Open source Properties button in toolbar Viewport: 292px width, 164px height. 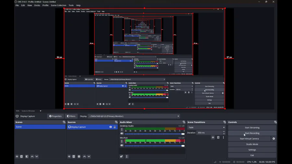(x=55, y=116)
